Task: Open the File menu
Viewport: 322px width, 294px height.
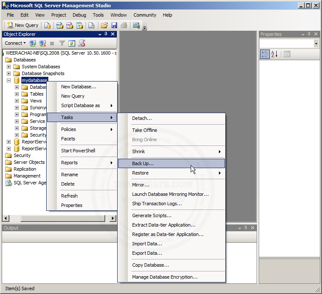Action: [10, 15]
